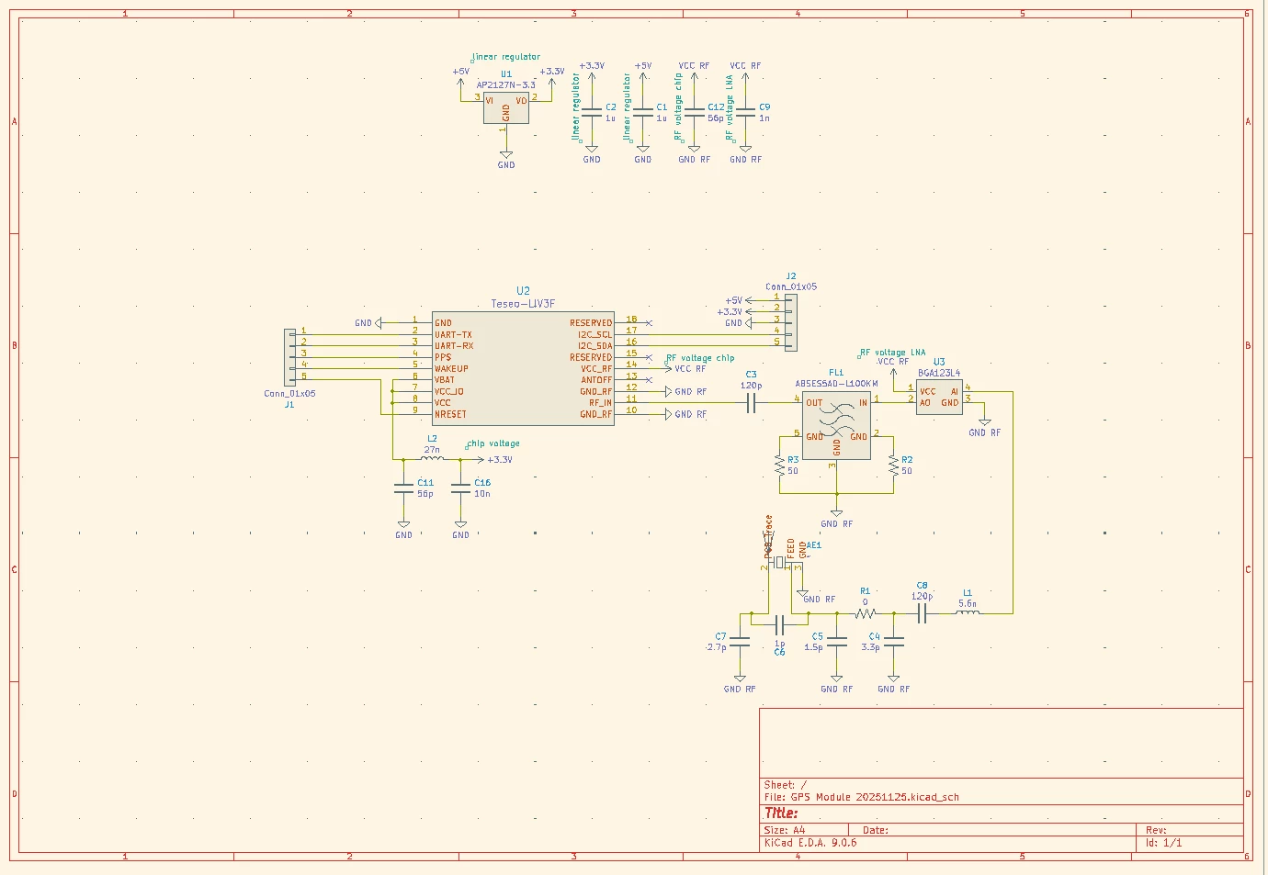Click the 'Sheet: /' field
The height and width of the screenshot is (875, 1268).
(x=786, y=785)
